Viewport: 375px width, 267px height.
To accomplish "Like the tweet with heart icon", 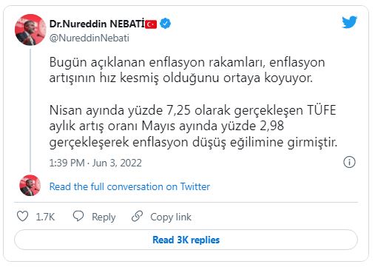I will click(22, 216).
